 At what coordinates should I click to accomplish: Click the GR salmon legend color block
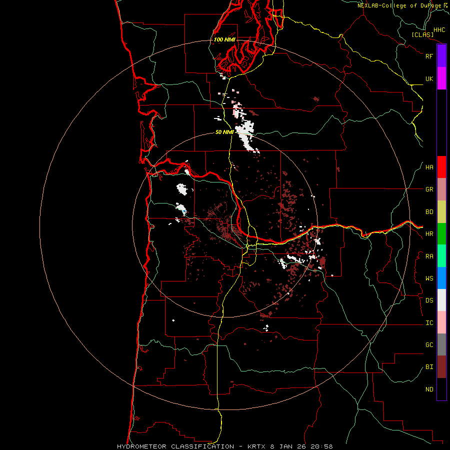click(x=441, y=189)
